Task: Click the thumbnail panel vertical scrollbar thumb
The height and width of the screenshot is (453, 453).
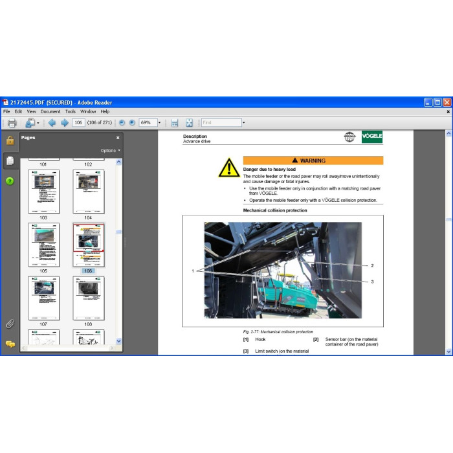Action: pos(118,232)
